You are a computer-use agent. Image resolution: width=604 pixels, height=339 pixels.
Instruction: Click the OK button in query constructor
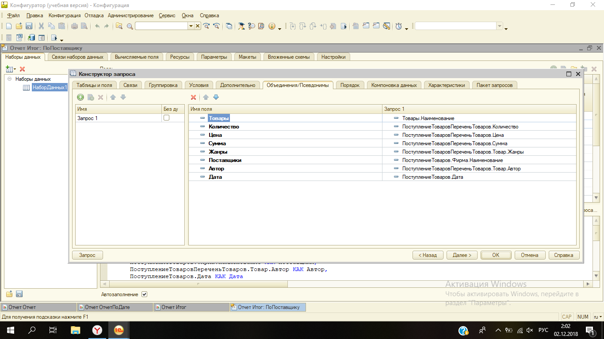pos(496,255)
